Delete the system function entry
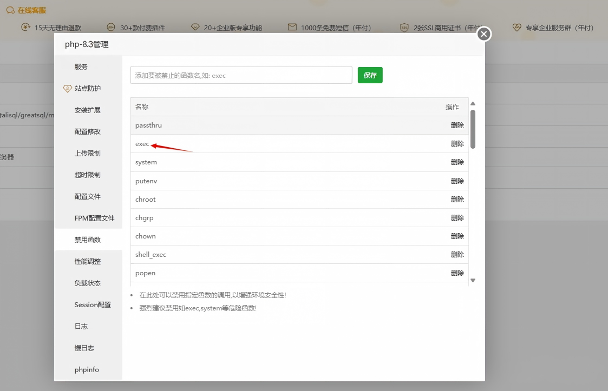The image size is (608, 391). click(x=457, y=162)
